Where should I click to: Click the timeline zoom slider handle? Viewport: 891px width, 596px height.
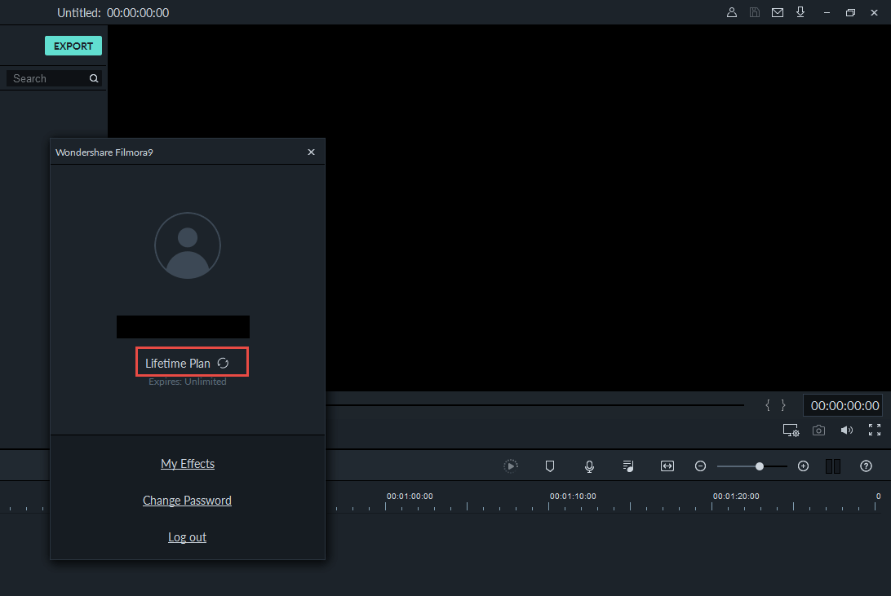[x=759, y=466]
